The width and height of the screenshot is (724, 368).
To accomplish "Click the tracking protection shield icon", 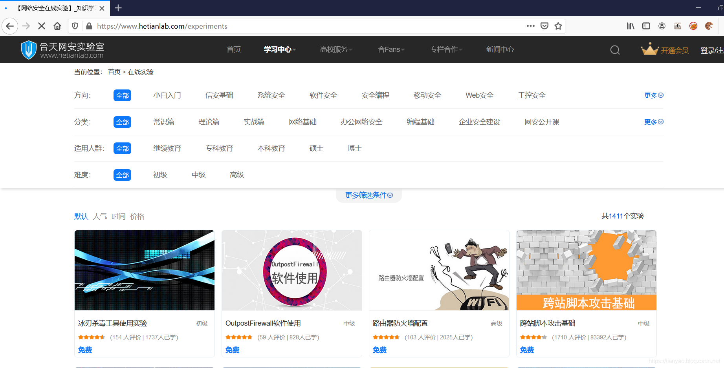I will (x=75, y=26).
